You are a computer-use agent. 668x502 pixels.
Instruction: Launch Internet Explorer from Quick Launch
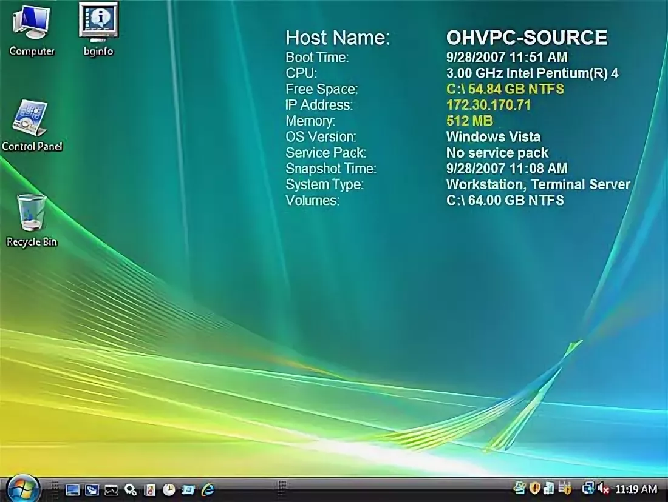click(208, 489)
